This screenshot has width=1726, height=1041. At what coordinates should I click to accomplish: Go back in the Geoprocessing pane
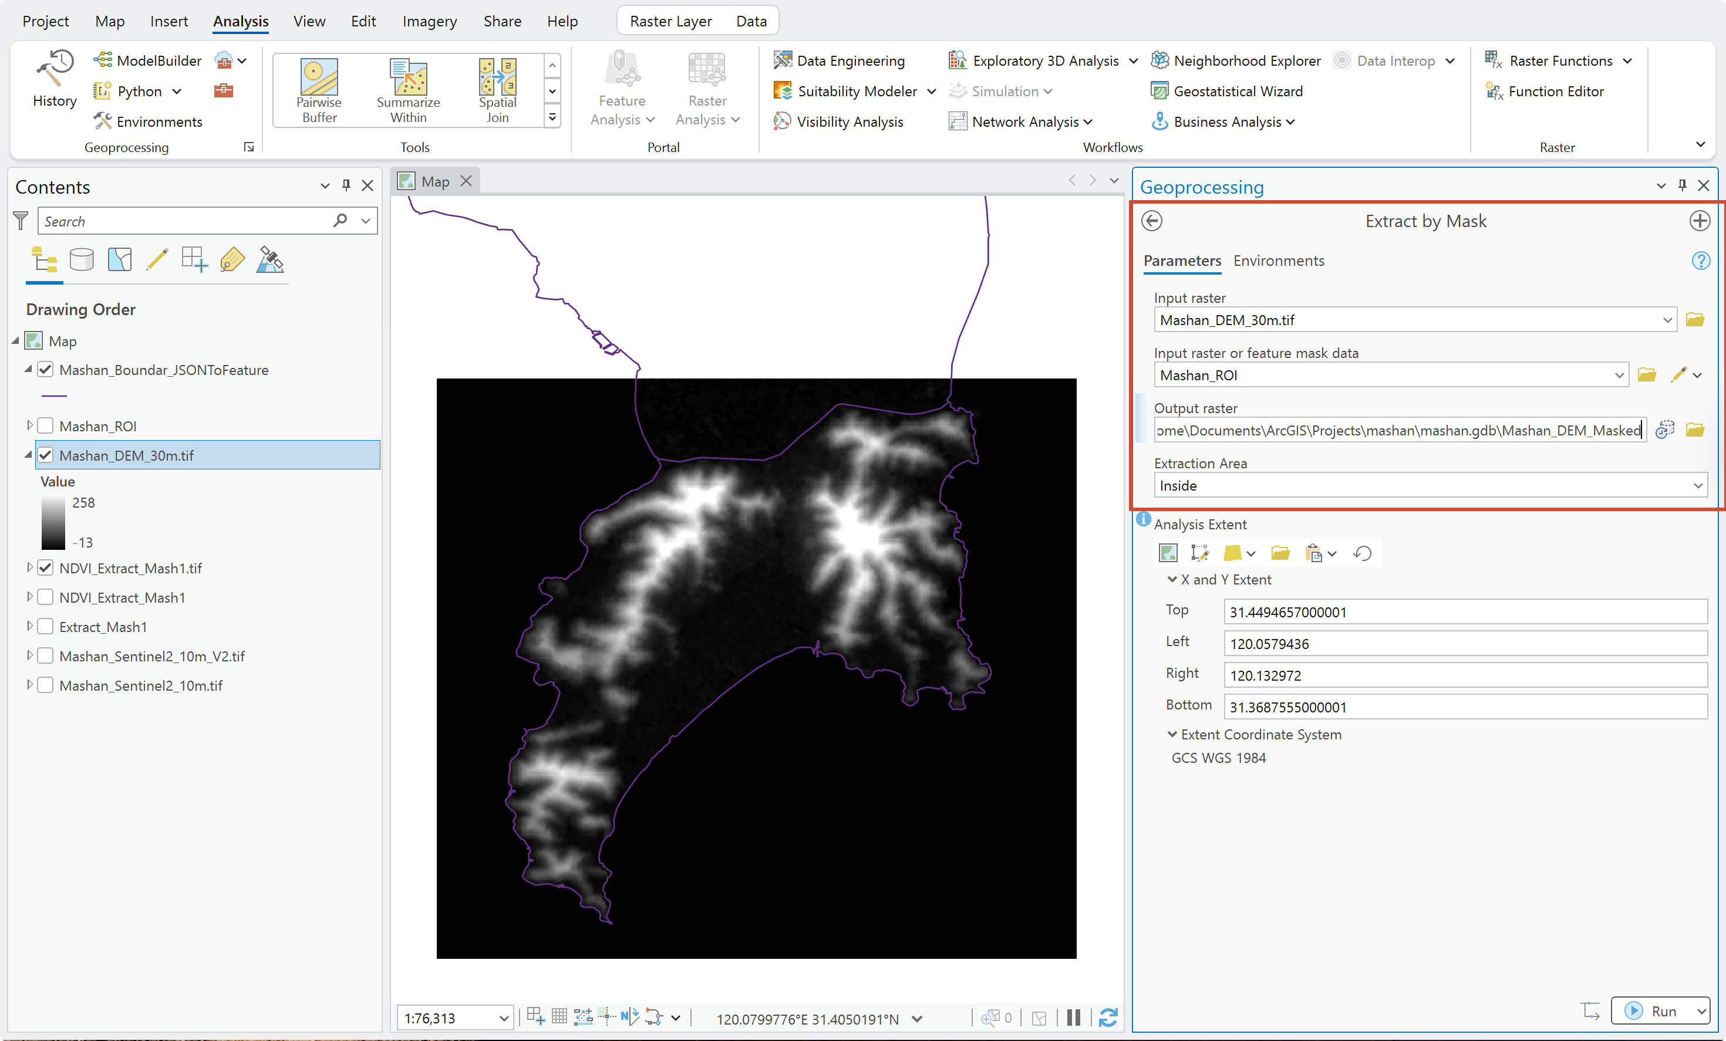(x=1152, y=221)
